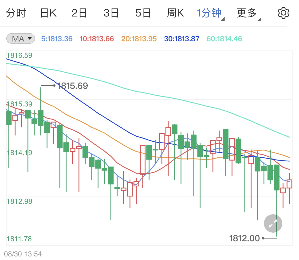Viewport: 299px width, 260px height.
Task: Open the MA indicator dropdown
Action: click(x=20, y=39)
